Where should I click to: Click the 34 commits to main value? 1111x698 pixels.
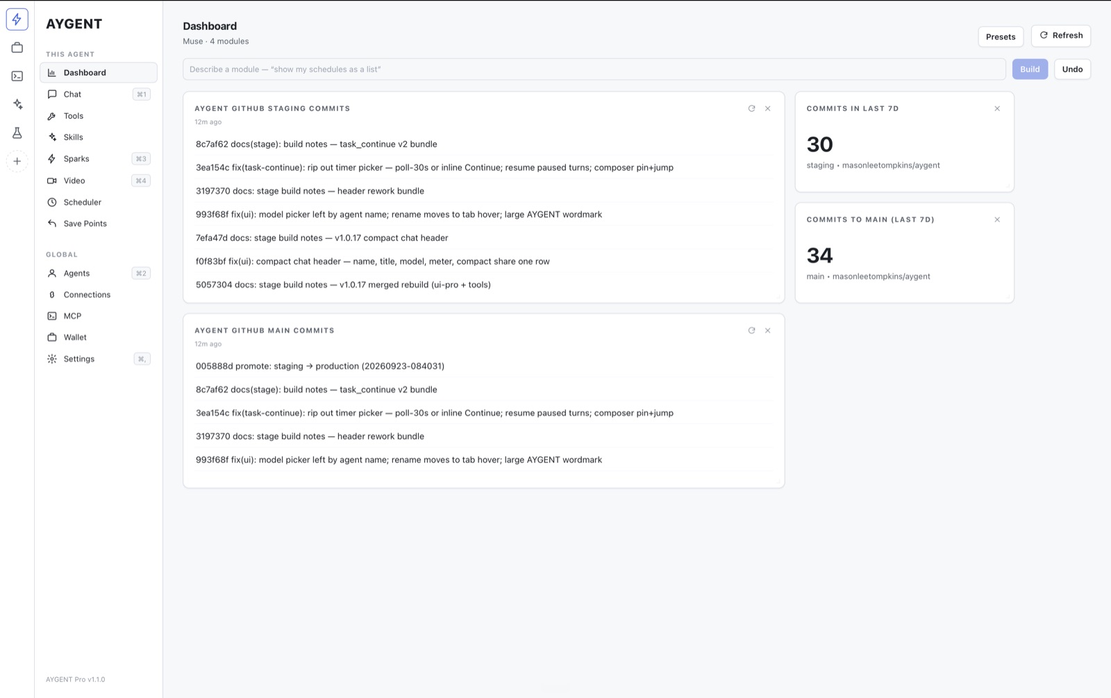(x=819, y=256)
